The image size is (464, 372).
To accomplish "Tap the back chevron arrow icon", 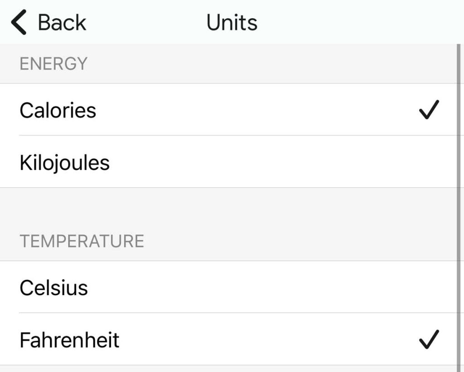I will coord(19,23).
